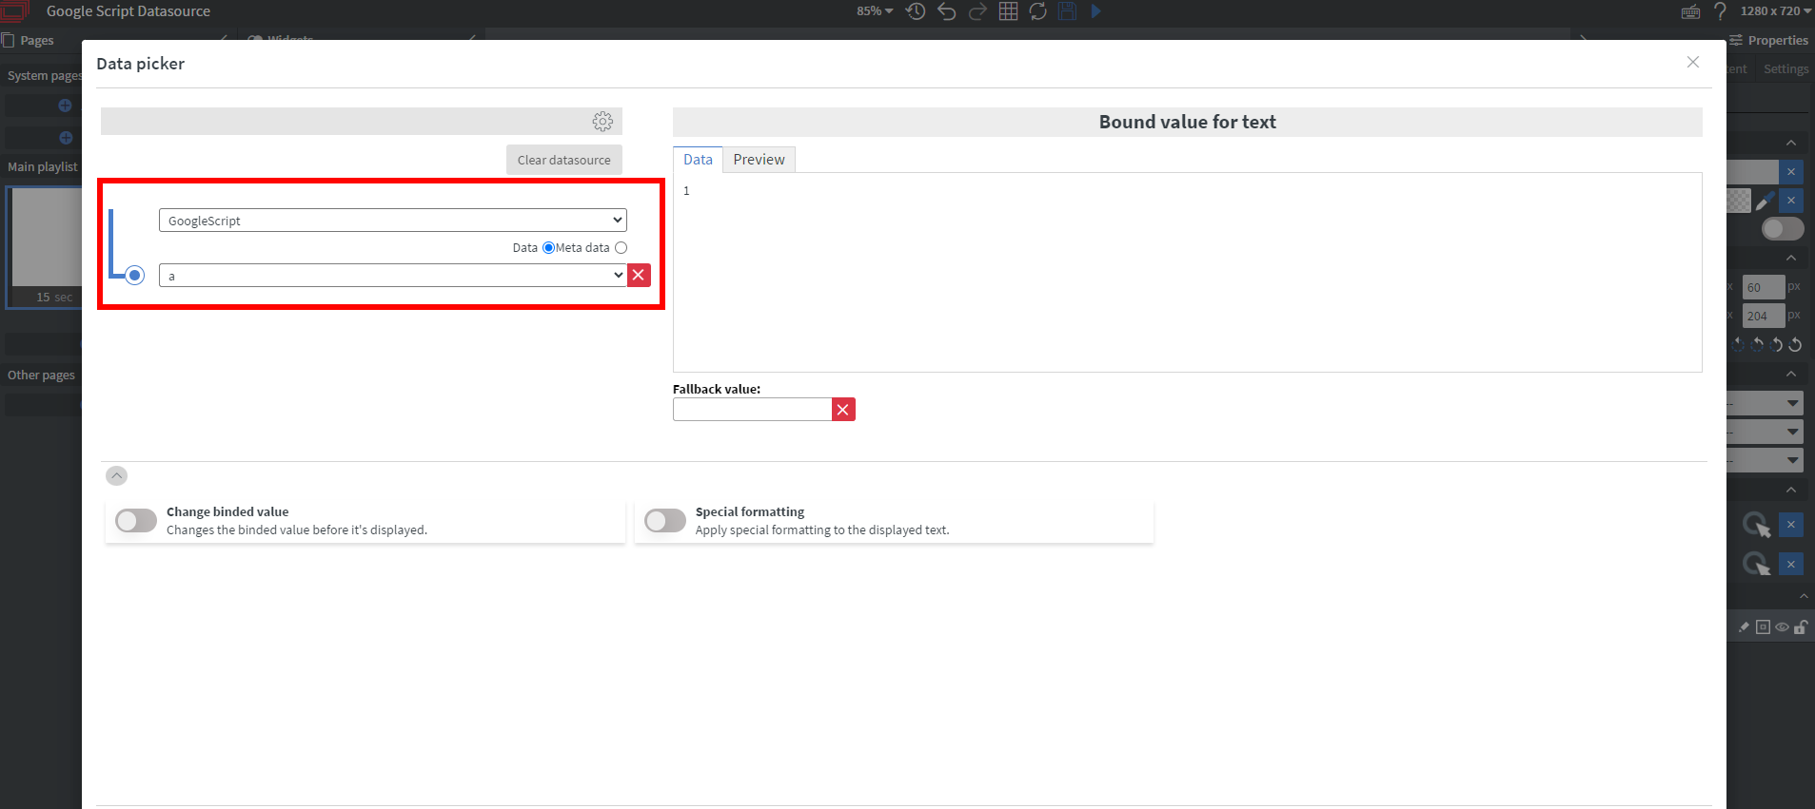The image size is (1815, 809).
Task: Clear the fallback value with red X
Action: 843,409
